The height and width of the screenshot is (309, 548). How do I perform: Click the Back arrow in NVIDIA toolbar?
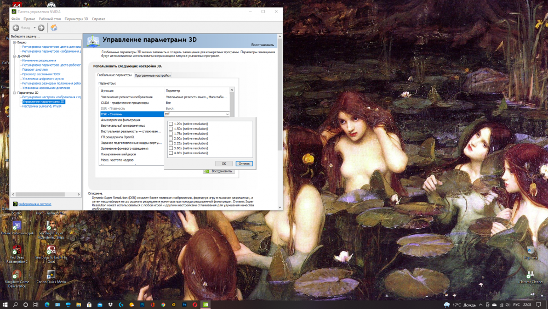16,27
